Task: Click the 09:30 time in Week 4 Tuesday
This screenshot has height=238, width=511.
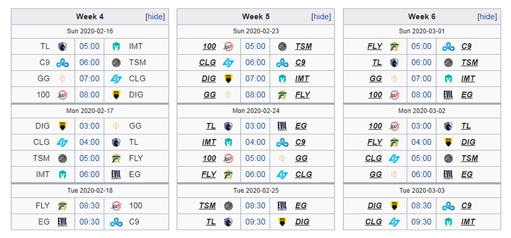Action: tap(89, 222)
